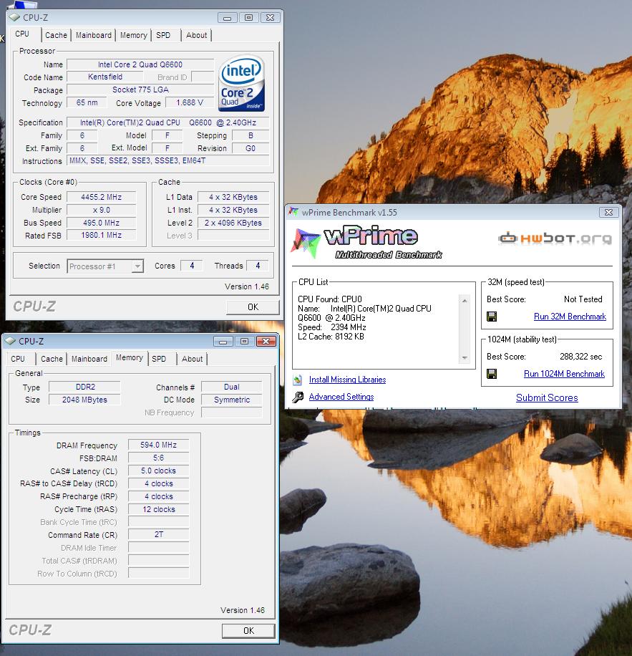Click OK in the bottom CPU-Z memory window
The height and width of the screenshot is (656, 632).
coord(248,630)
